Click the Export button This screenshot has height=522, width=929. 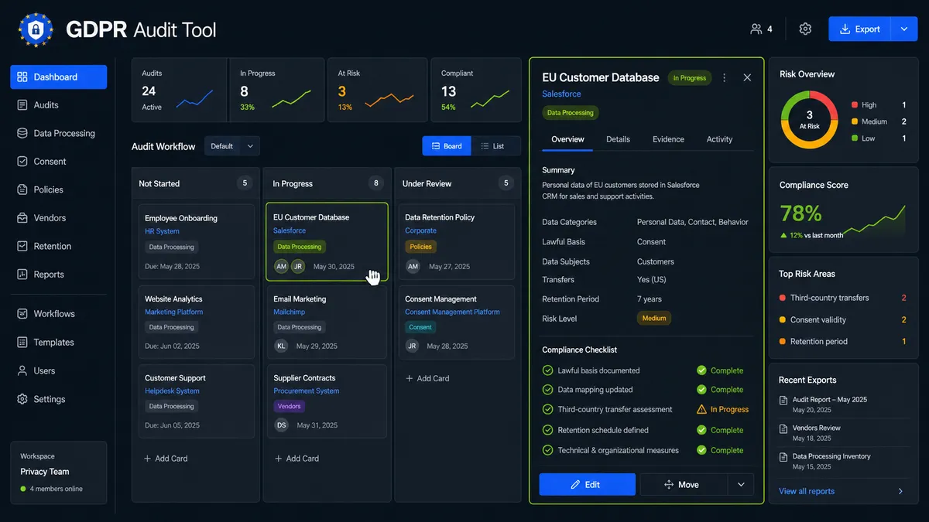(860, 29)
